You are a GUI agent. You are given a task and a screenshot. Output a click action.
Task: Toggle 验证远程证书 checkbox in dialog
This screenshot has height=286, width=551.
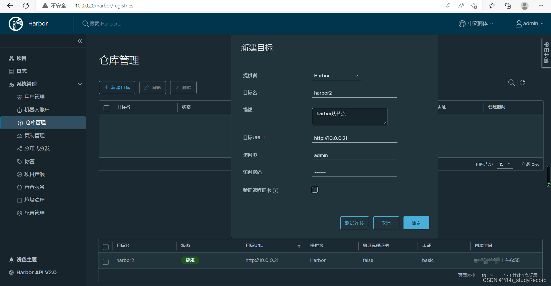315,190
